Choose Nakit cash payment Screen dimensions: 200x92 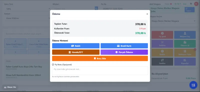pyautogui.click(x=76, y=46)
